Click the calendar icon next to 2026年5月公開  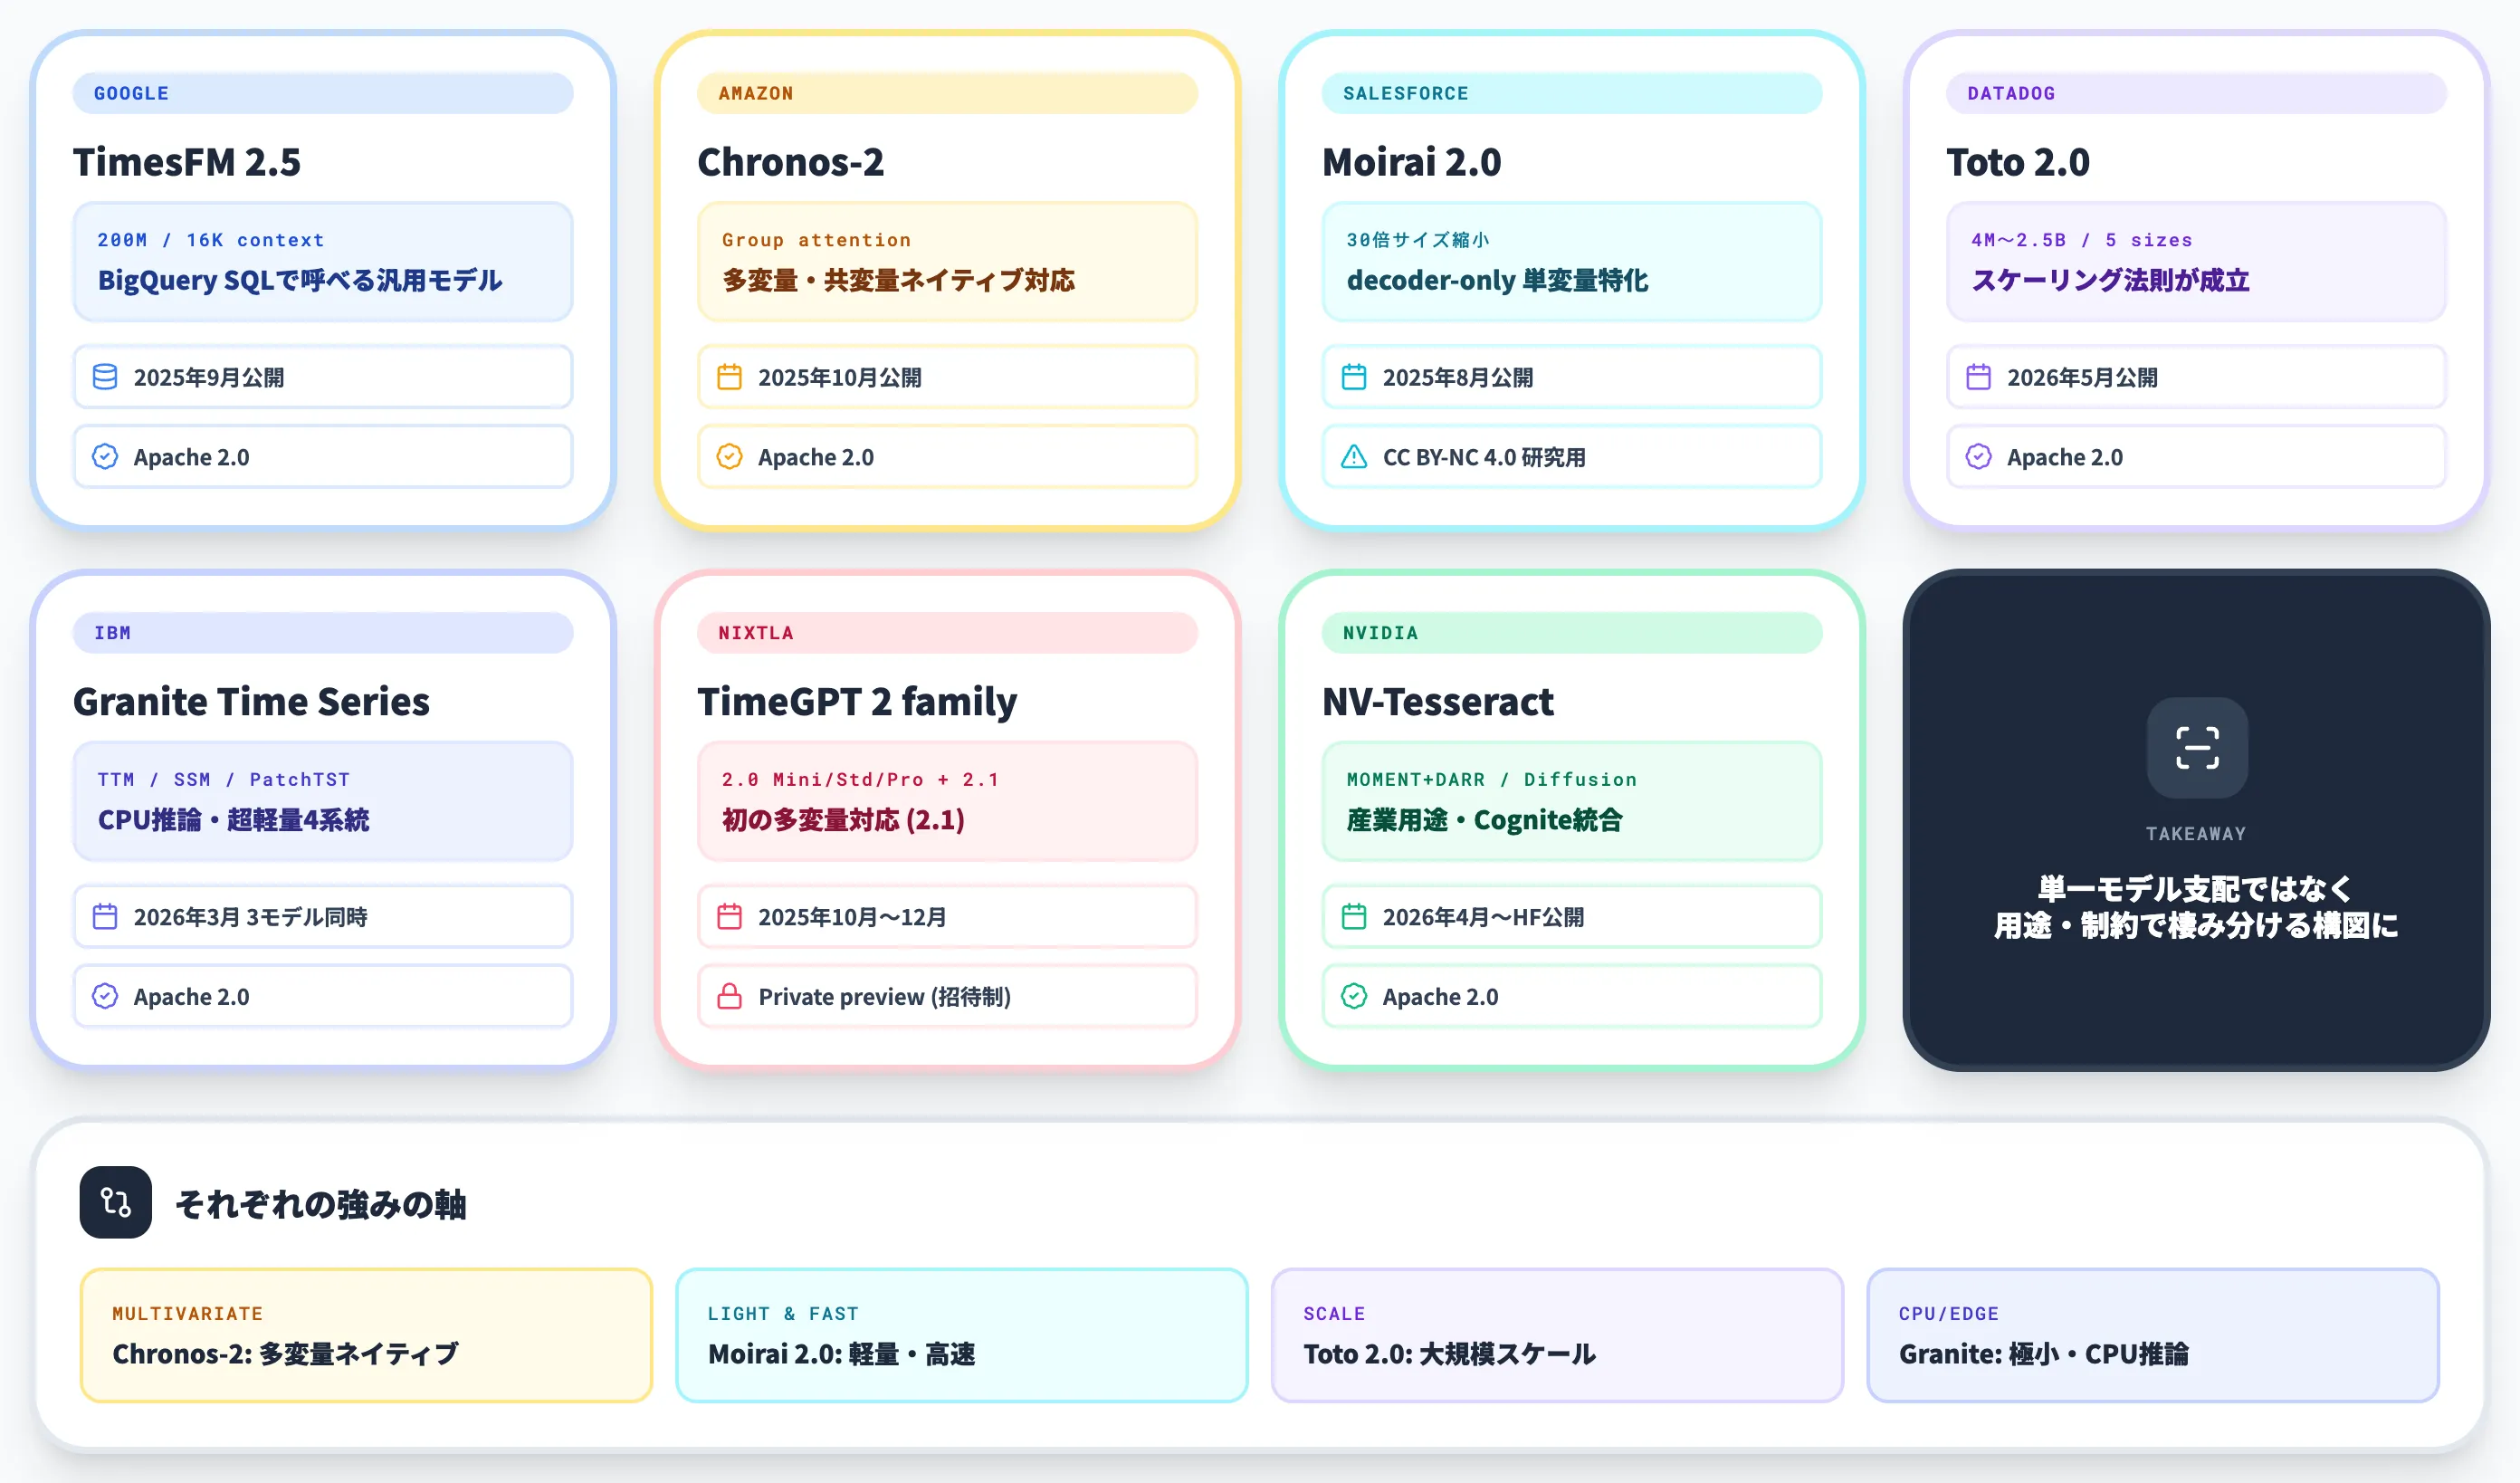[x=1979, y=377]
